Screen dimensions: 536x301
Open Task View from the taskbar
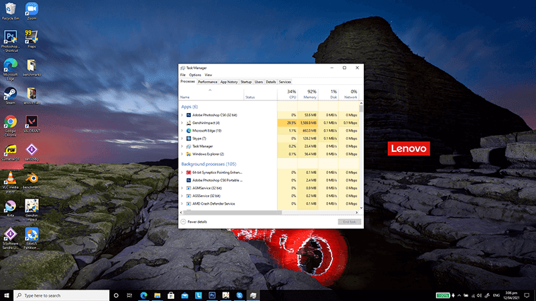click(x=129, y=296)
